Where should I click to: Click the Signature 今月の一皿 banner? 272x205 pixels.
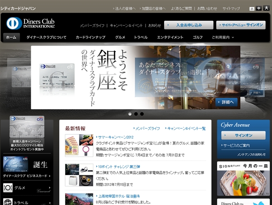(243, 179)
